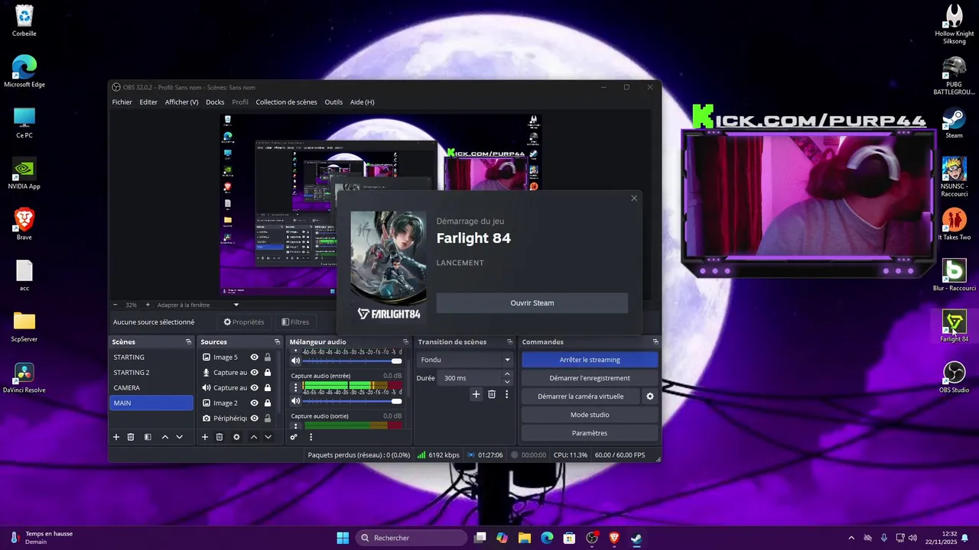Click Arrêter le streaming button
Image resolution: width=979 pixels, height=550 pixels.
point(590,360)
